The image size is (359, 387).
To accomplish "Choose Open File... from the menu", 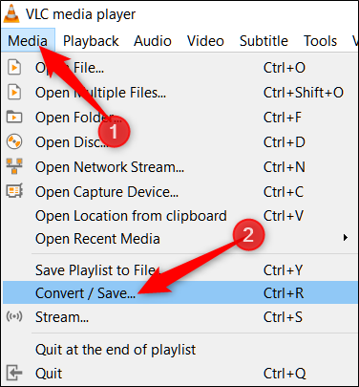I will click(179, 68).
